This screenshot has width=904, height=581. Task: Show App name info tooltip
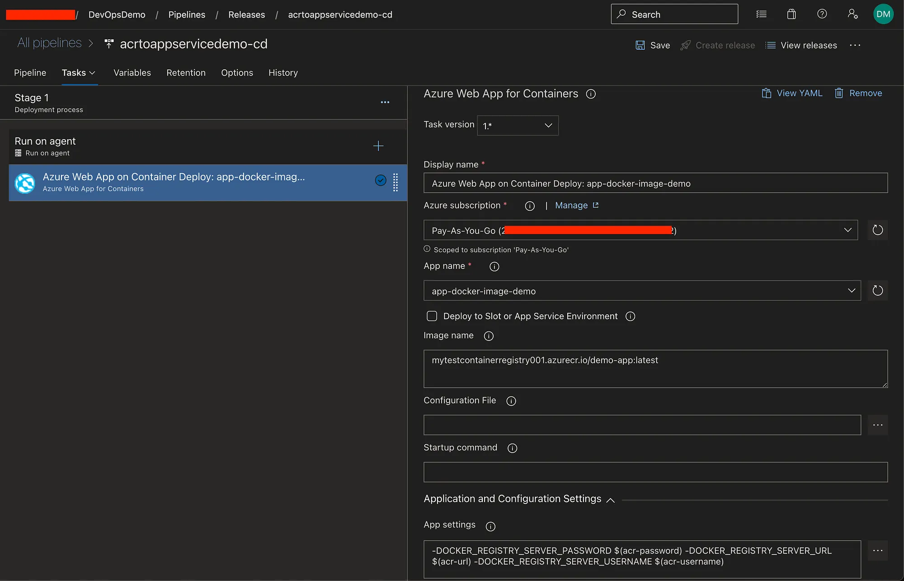(494, 267)
